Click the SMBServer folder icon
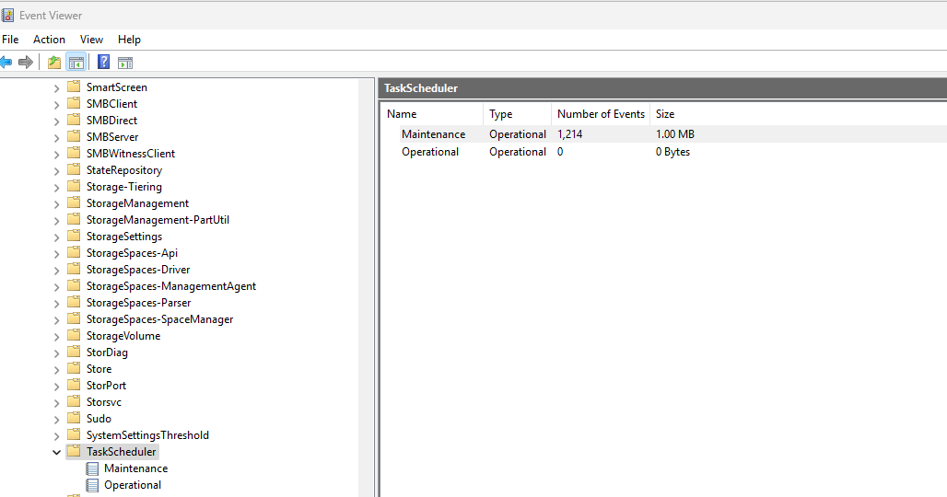This screenshot has height=497, width=947. [x=74, y=136]
